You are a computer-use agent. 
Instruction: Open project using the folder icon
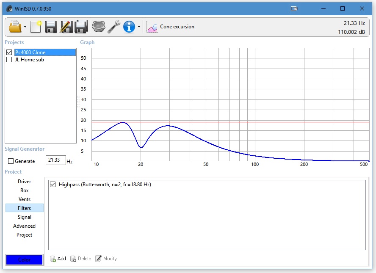click(15, 27)
